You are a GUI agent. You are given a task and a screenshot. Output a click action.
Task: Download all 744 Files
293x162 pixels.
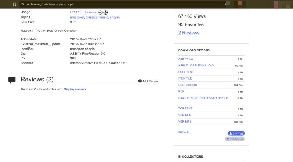tap(236, 134)
